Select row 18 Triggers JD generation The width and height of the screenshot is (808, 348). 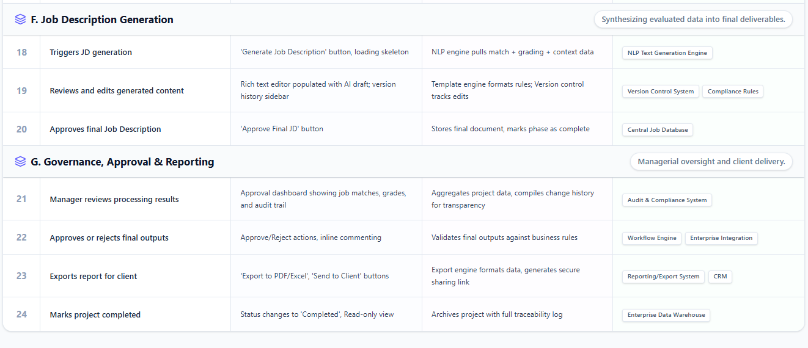point(403,53)
